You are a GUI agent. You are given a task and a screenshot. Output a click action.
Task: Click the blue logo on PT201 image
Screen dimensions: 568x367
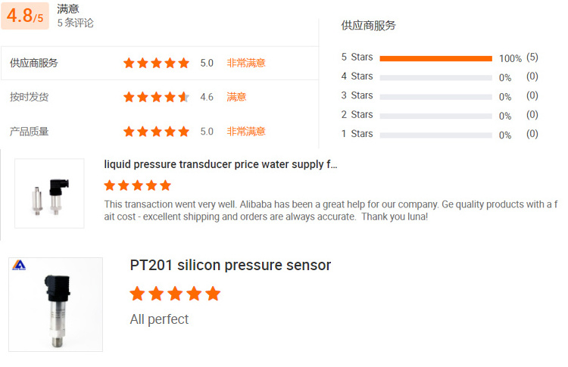point(19,264)
